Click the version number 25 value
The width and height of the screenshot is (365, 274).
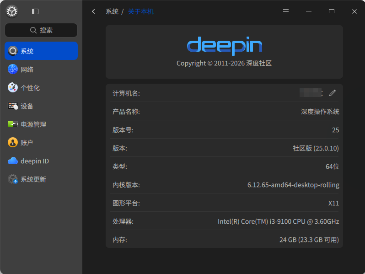click(x=335, y=130)
